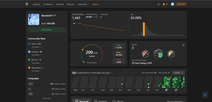Open the support chat bubble icon
This screenshot has width=212, height=102.
pos(205,95)
